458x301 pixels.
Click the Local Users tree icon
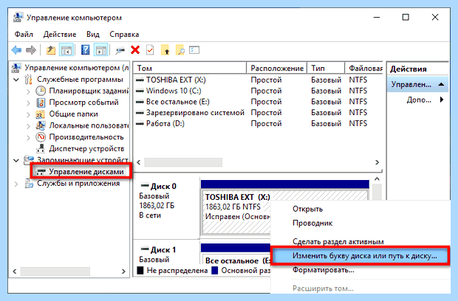[41, 125]
